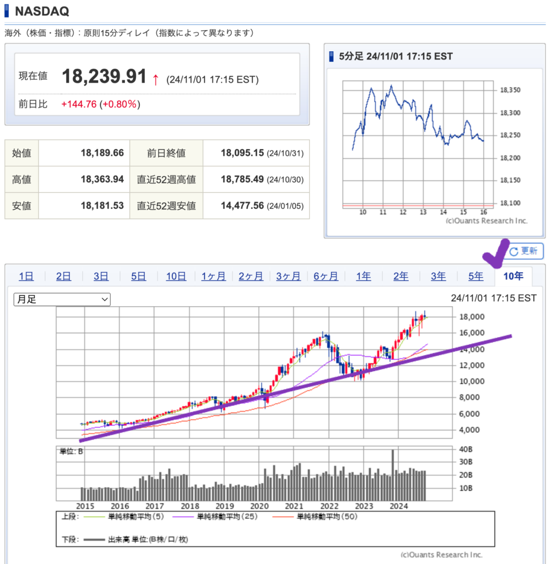Click the 単純移動平均(5) legend entry
The width and height of the screenshot is (551, 564).
click(124, 517)
